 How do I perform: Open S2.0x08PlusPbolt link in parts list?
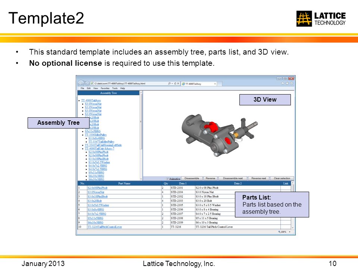click(x=97, y=188)
